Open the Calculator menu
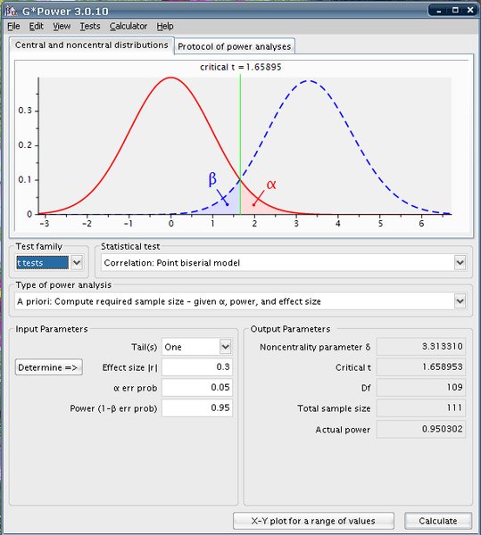Viewport: 481px width, 535px height. point(129,26)
